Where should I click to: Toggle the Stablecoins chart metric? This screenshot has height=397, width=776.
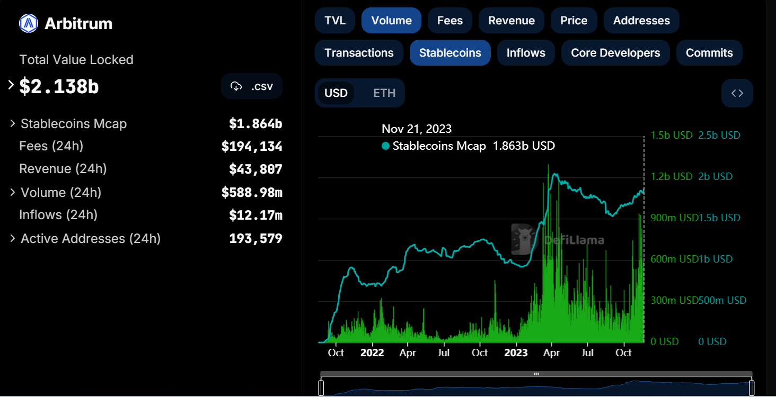[450, 53]
